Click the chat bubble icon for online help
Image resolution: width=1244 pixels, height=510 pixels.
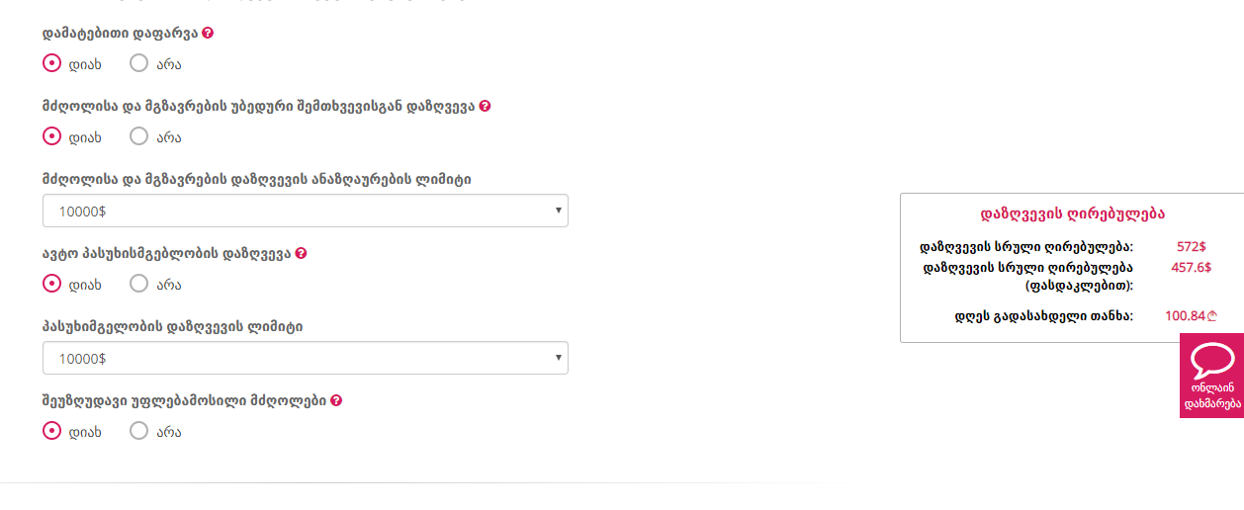1211,360
